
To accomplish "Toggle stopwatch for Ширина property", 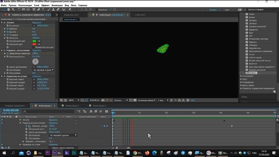I will (7, 29).
